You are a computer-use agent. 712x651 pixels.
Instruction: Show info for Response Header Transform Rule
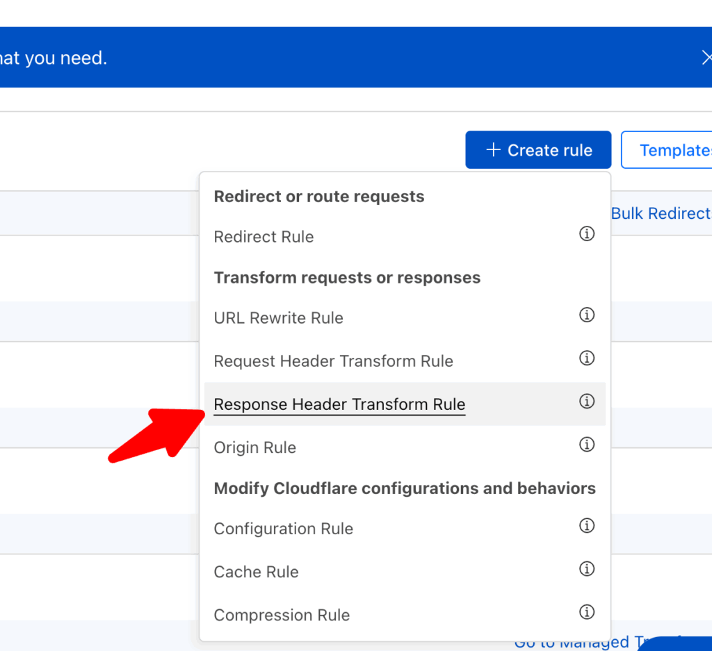tap(587, 401)
